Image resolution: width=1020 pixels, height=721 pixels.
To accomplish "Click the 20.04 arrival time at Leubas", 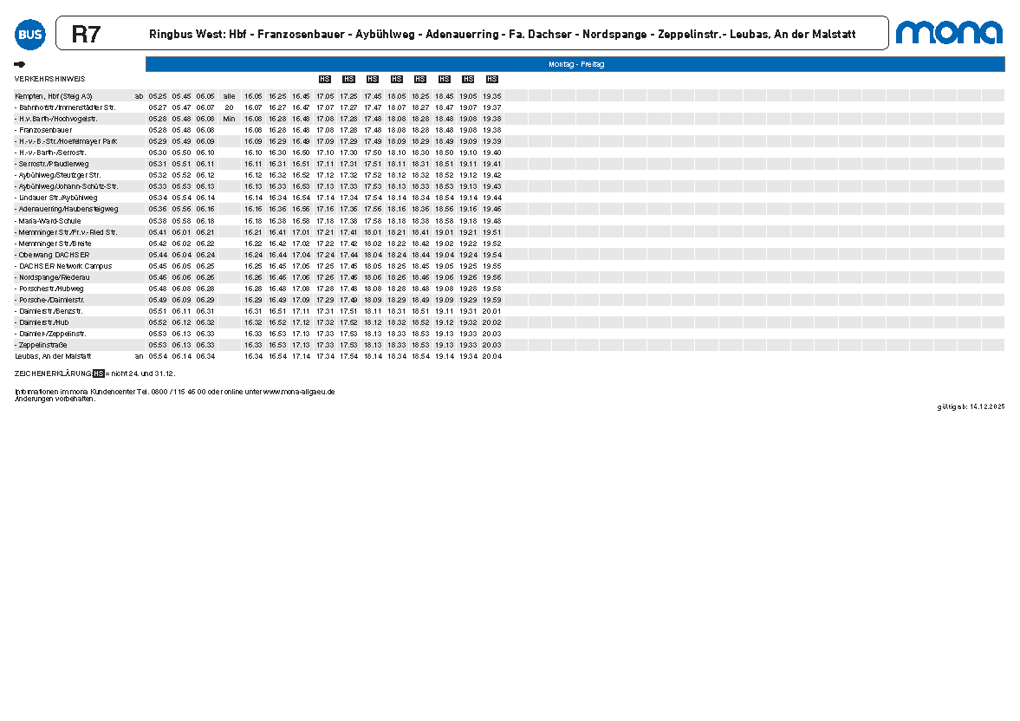I will pyautogui.click(x=492, y=356).
